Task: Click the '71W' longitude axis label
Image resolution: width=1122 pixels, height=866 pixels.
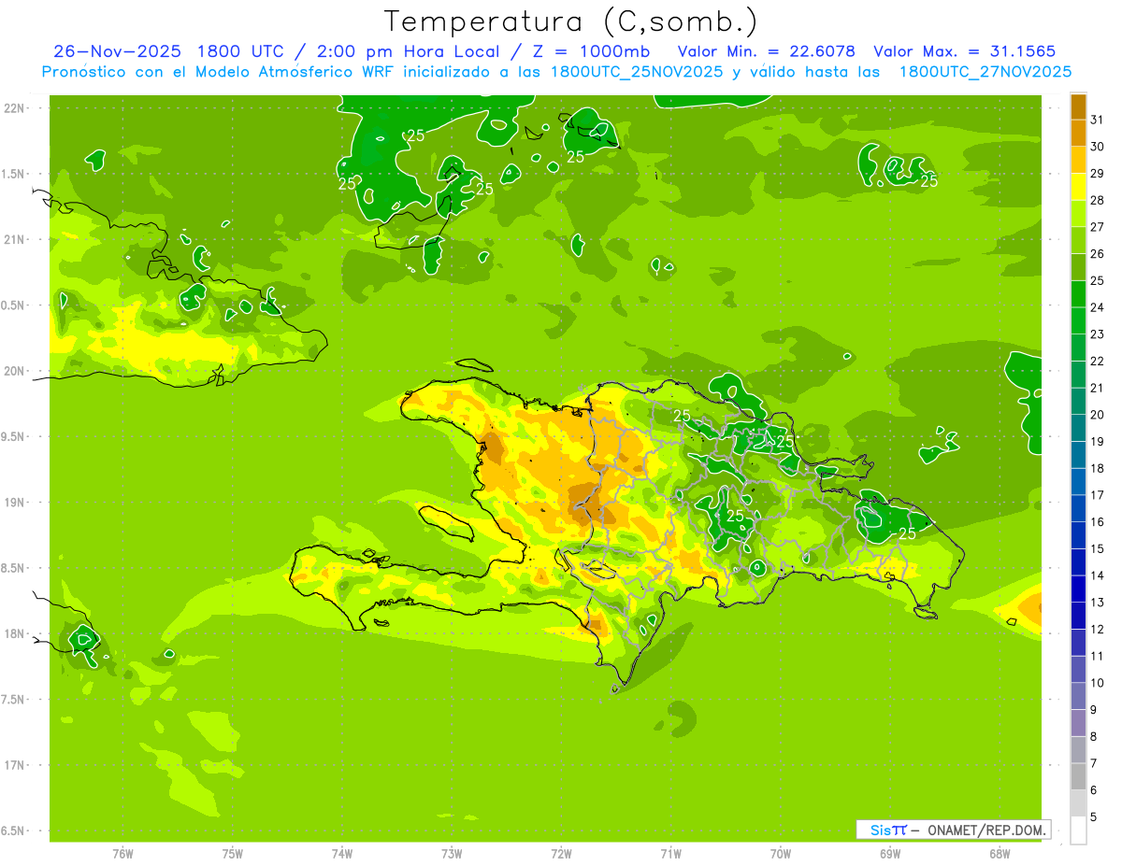Action: pyautogui.click(x=670, y=854)
